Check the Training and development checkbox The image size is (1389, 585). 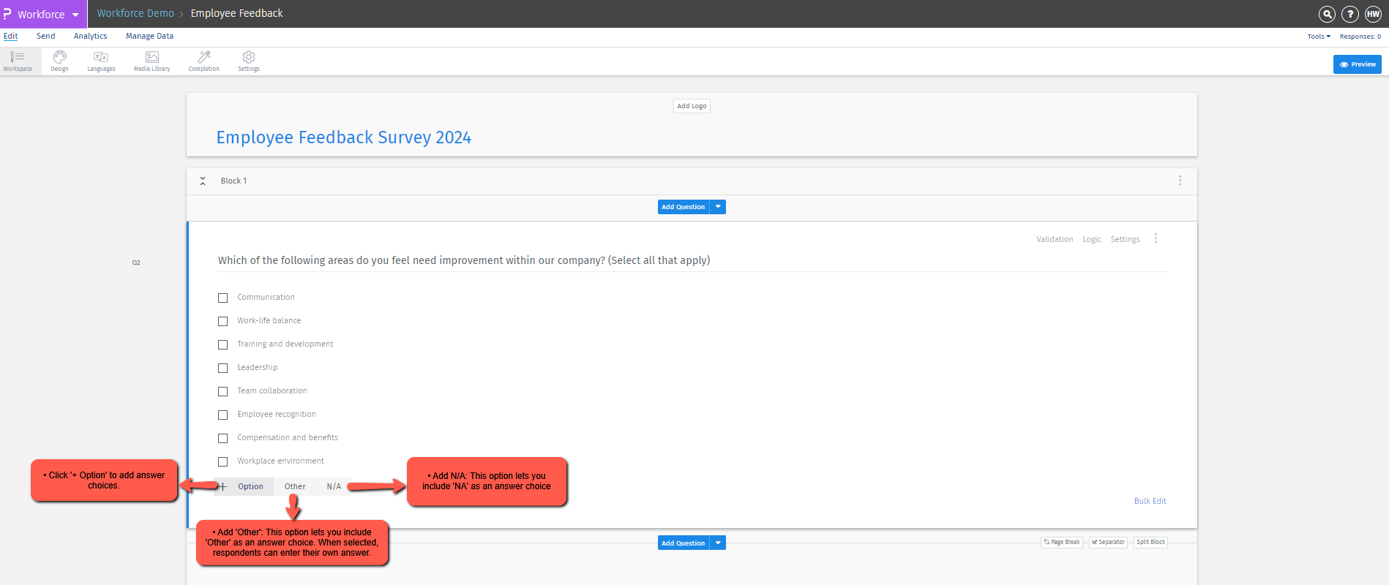tap(223, 344)
